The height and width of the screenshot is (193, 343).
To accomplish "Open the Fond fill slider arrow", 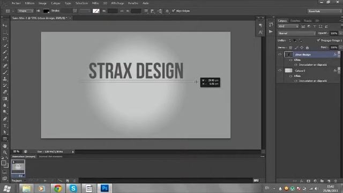I will (340, 48).
